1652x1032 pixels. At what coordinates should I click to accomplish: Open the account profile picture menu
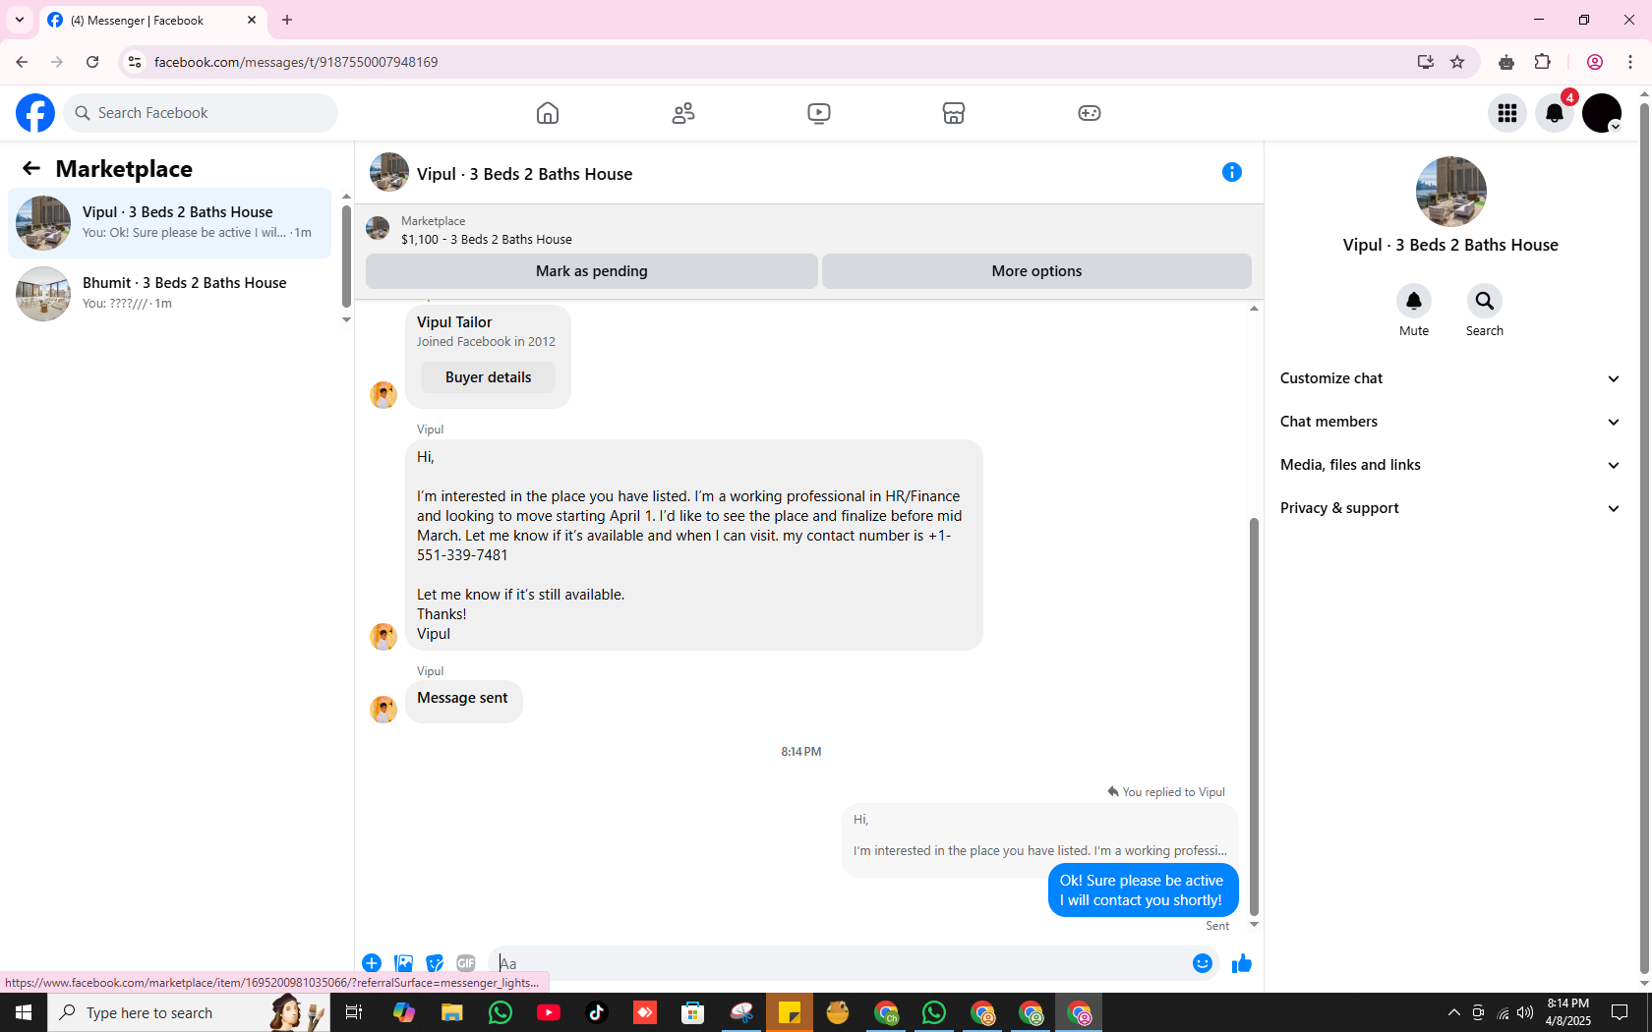point(1602,113)
